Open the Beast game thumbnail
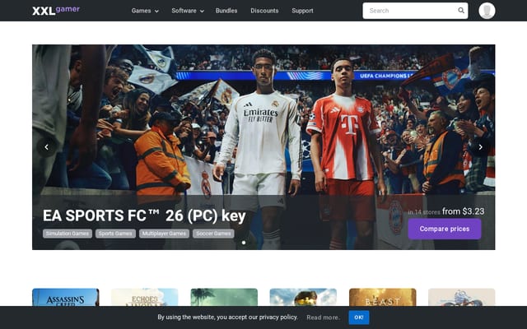 click(x=382, y=297)
